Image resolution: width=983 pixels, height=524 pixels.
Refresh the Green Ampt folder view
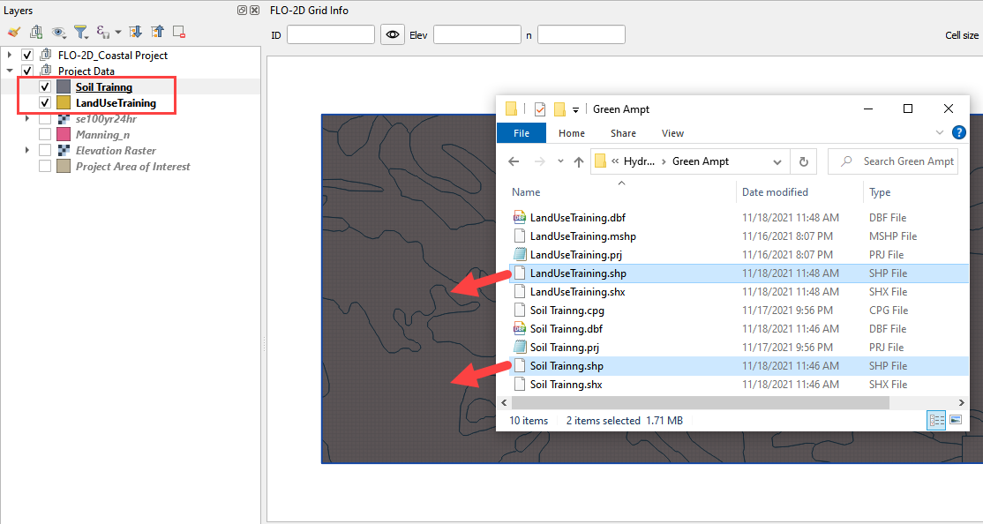(803, 161)
